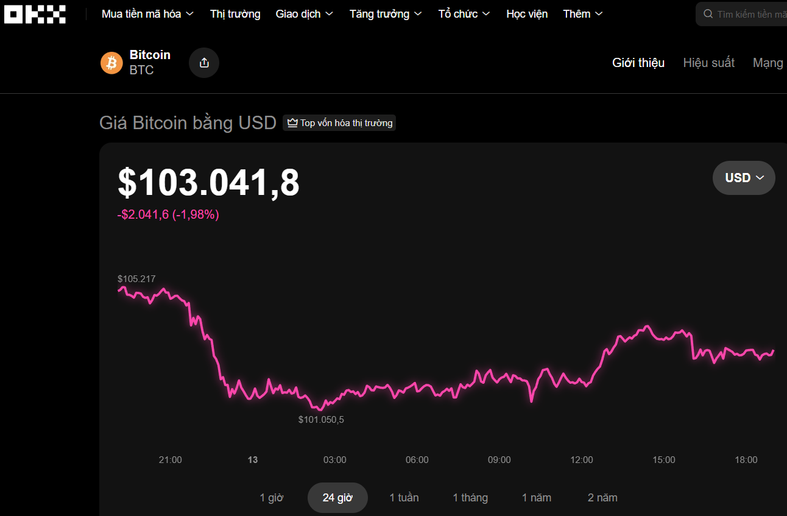Open the share options for Bitcoin
This screenshot has width=787, height=516.
[x=203, y=62]
